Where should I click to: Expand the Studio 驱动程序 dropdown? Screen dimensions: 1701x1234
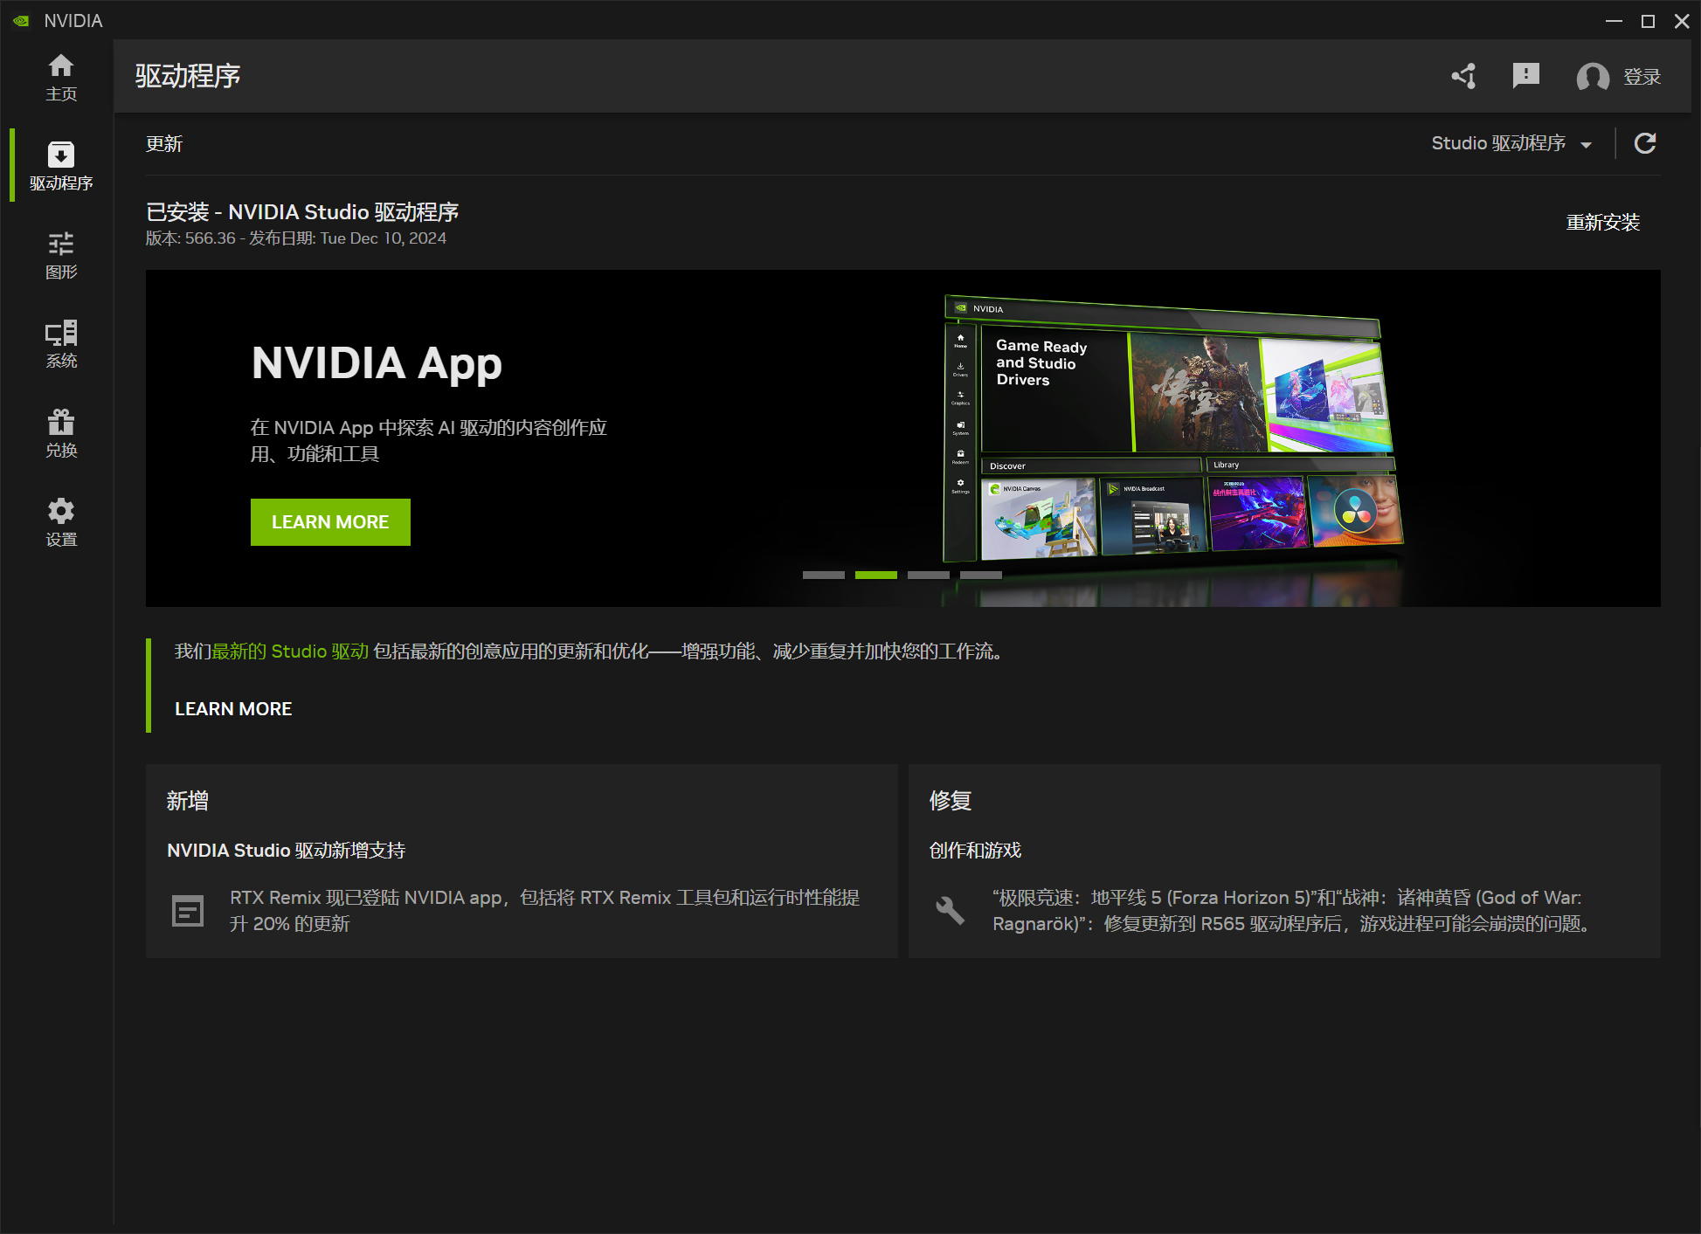pos(1497,143)
